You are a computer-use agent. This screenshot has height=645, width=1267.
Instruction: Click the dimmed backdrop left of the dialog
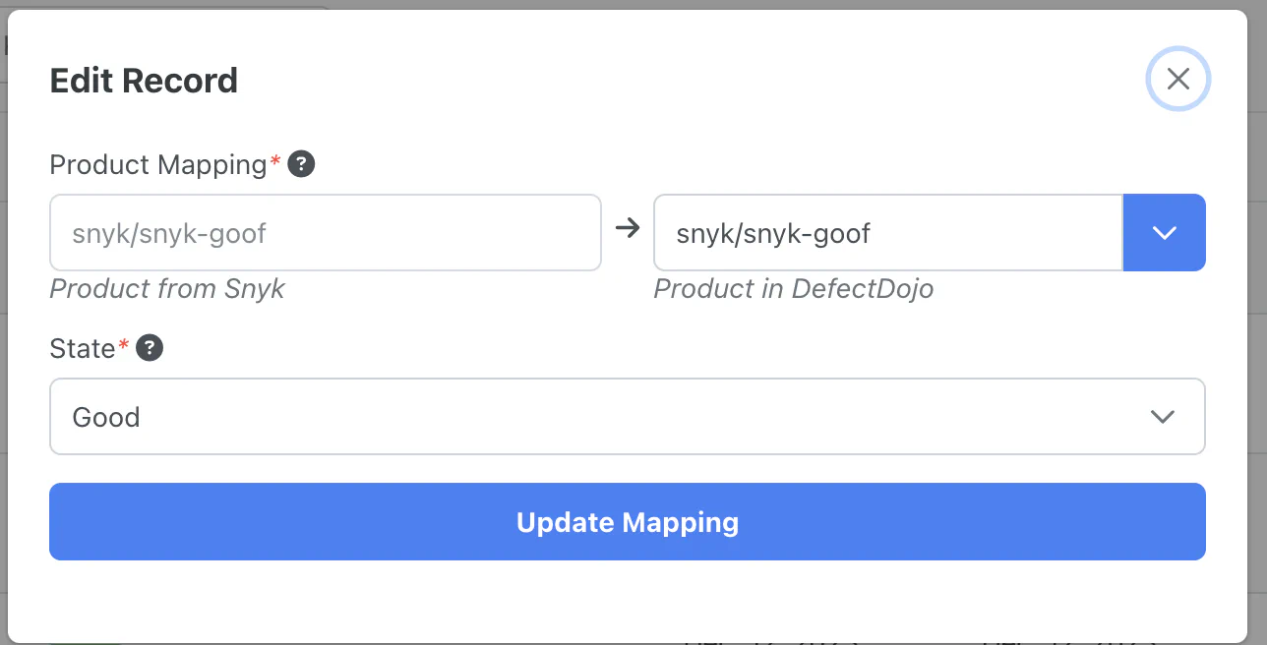click(3, 295)
